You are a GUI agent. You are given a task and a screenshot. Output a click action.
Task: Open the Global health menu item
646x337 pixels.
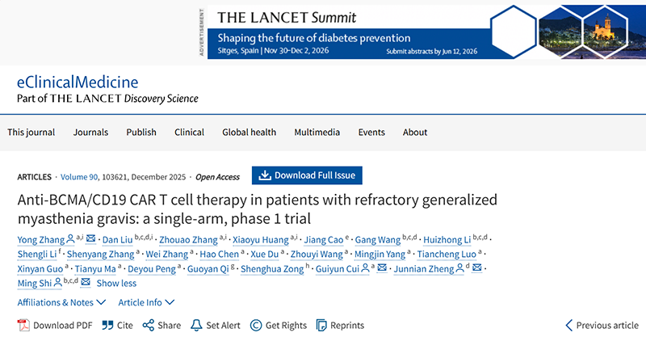tap(250, 133)
